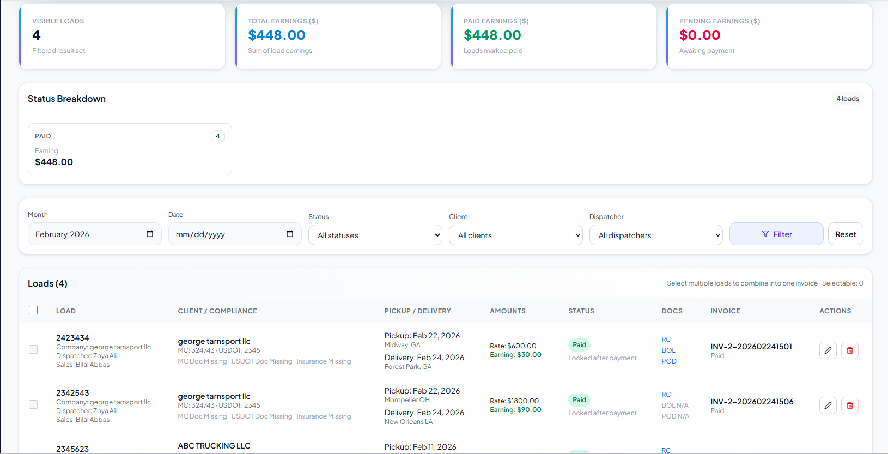Open RC document link for load 2342543

tap(666, 395)
